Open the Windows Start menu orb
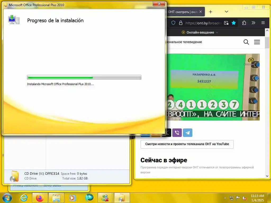The width and height of the screenshot is (271, 203). [7, 198]
